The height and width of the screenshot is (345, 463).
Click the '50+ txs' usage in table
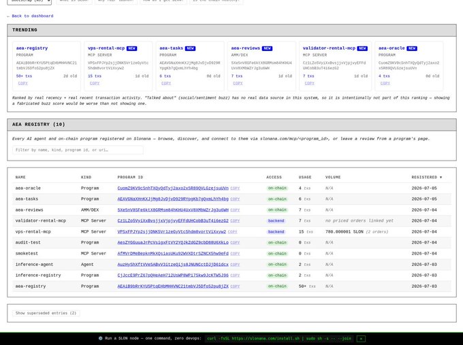click(307, 286)
